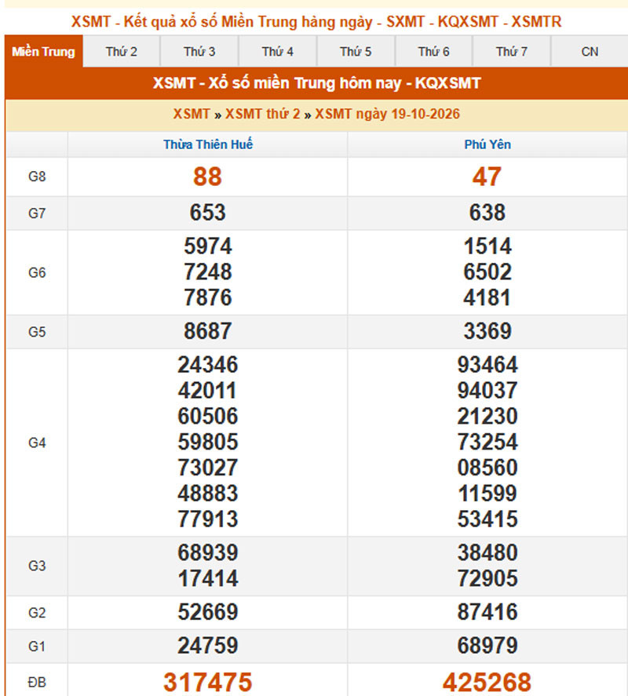This screenshot has width=628, height=696.
Task: Click the G6 number 1514
Action: [487, 246]
